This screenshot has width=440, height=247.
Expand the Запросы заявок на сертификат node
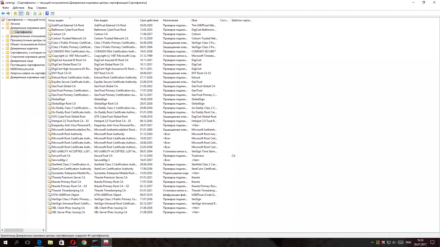tap(3, 73)
